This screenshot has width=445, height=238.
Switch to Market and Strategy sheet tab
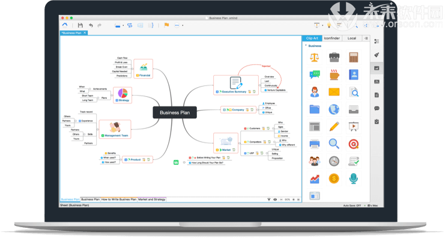(x=151, y=200)
